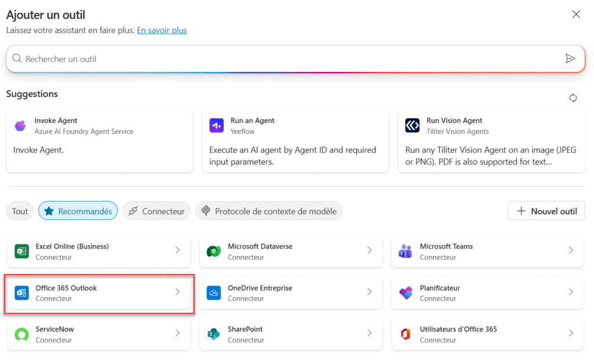Screen dimensions: 594x361
Task: Click the Nouvel outil button
Action: pos(546,211)
